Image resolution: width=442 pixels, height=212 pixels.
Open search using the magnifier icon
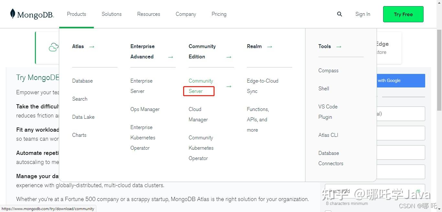[x=339, y=14]
